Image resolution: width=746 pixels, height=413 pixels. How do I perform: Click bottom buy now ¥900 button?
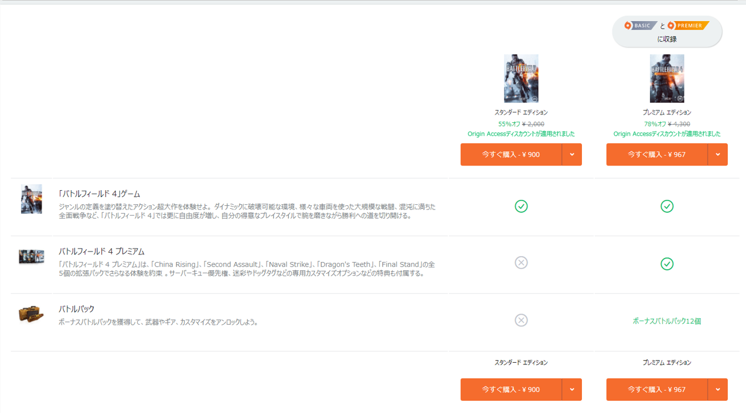(x=511, y=390)
